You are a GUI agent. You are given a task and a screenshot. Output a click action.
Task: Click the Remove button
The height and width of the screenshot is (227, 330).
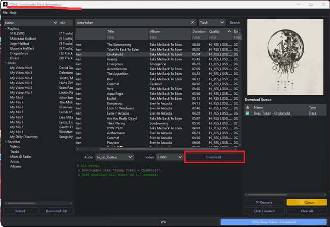(x=264, y=202)
